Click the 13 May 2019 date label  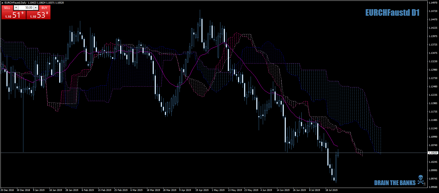[235, 190]
